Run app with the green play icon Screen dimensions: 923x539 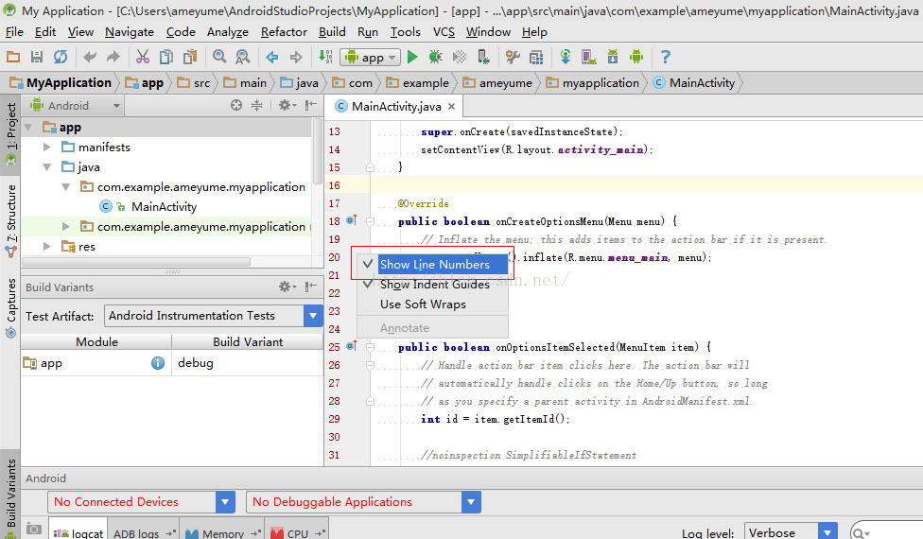tap(412, 57)
